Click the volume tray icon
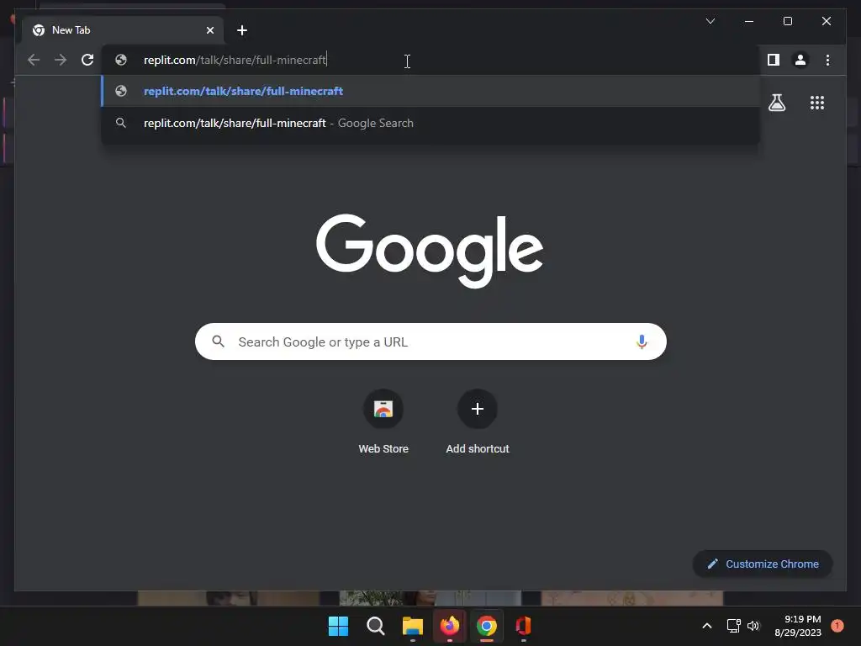Image resolution: width=861 pixels, height=646 pixels. [x=753, y=626]
